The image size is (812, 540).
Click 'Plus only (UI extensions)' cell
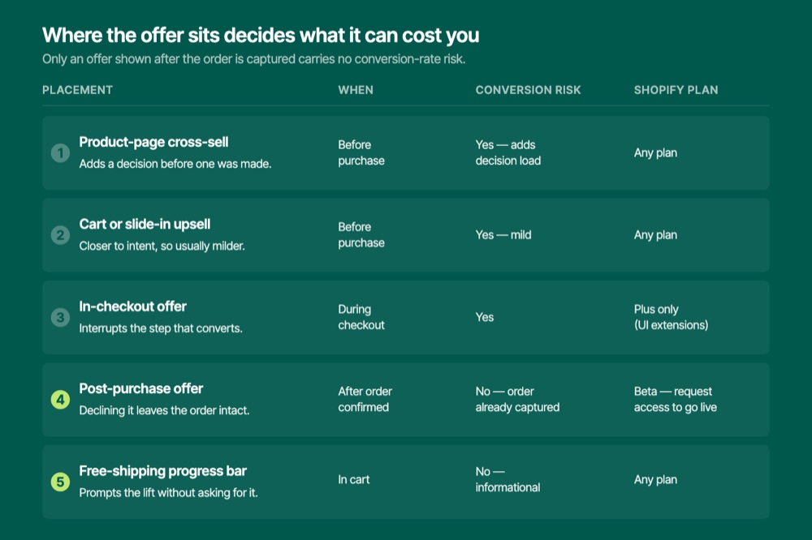pos(672,317)
